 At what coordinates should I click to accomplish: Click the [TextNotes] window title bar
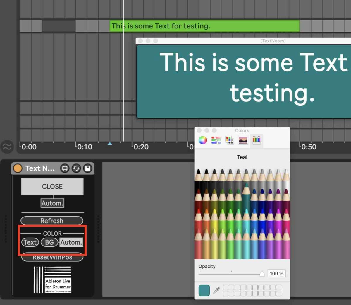[x=243, y=41]
